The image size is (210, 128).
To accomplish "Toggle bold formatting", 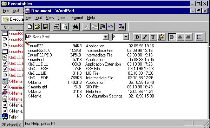I will pos(137,37).
